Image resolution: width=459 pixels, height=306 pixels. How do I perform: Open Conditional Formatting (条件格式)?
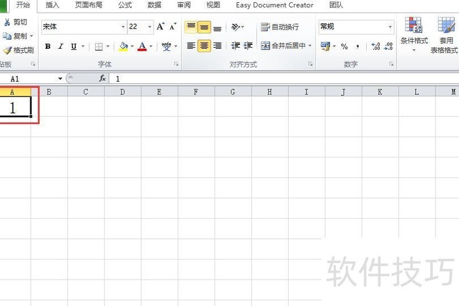coord(414,34)
